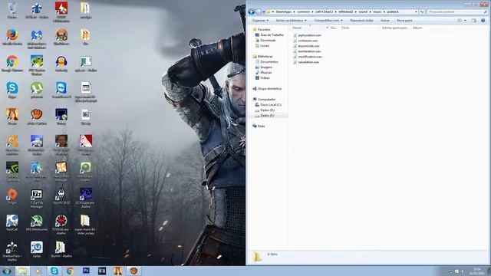Viewport: 491px width, 276px height.
Task: Open Photoshop from the taskbar
Action: pyautogui.click(x=86, y=271)
